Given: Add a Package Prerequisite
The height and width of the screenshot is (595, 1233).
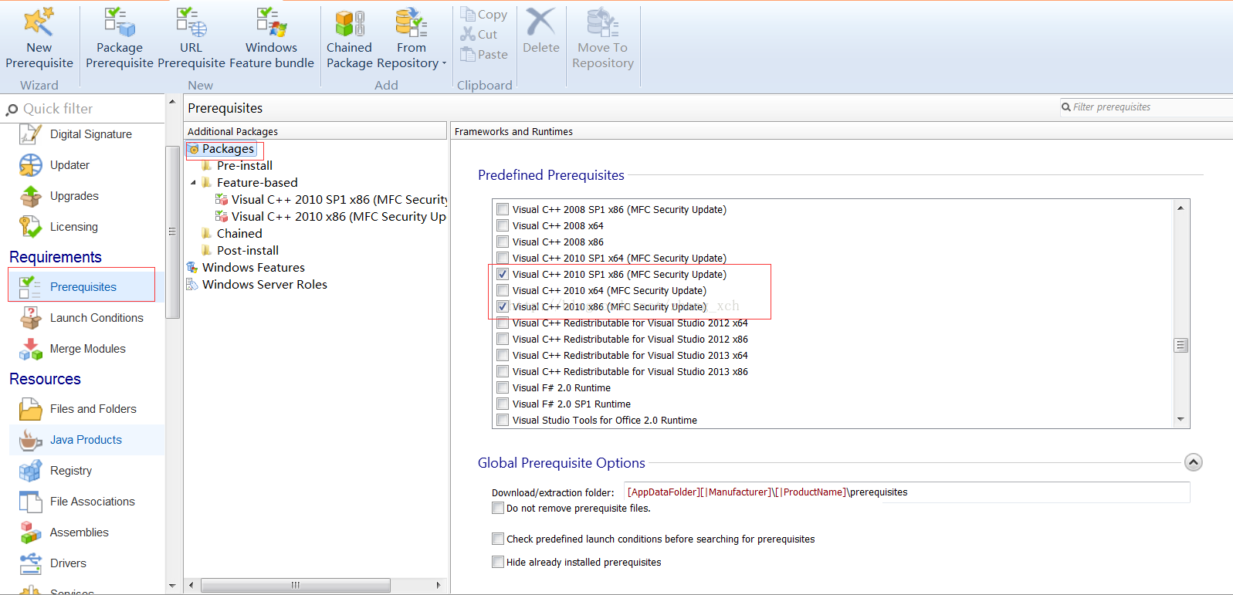Looking at the screenshot, I should pyautogui.click(x=120, y=39).
